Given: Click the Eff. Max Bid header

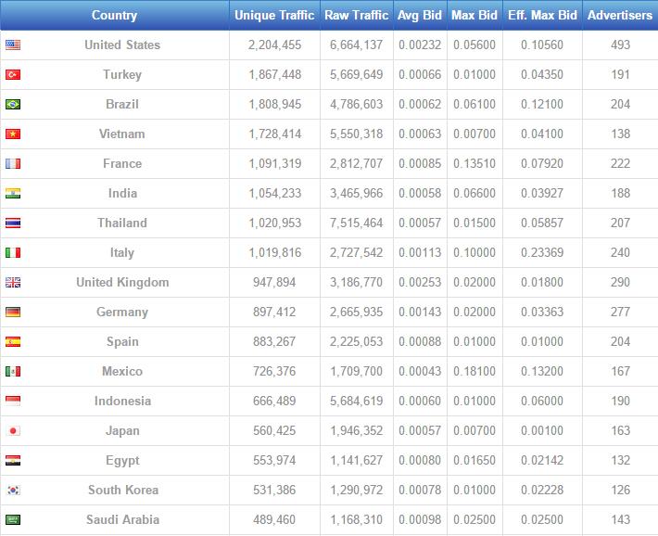Looking at the screenshot, I should (x=542, y=15).
